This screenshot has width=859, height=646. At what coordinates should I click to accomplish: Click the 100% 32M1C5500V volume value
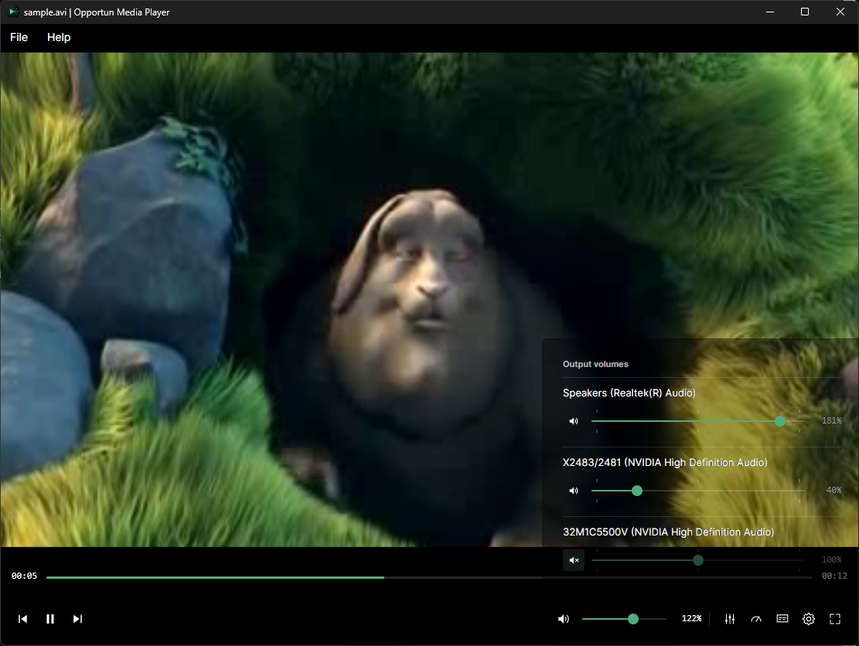tap(832, 559)
